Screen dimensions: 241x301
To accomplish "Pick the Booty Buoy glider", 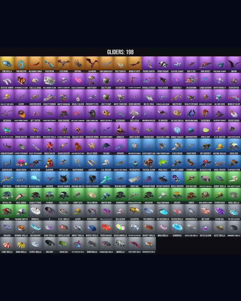I will tap(92, 81).
